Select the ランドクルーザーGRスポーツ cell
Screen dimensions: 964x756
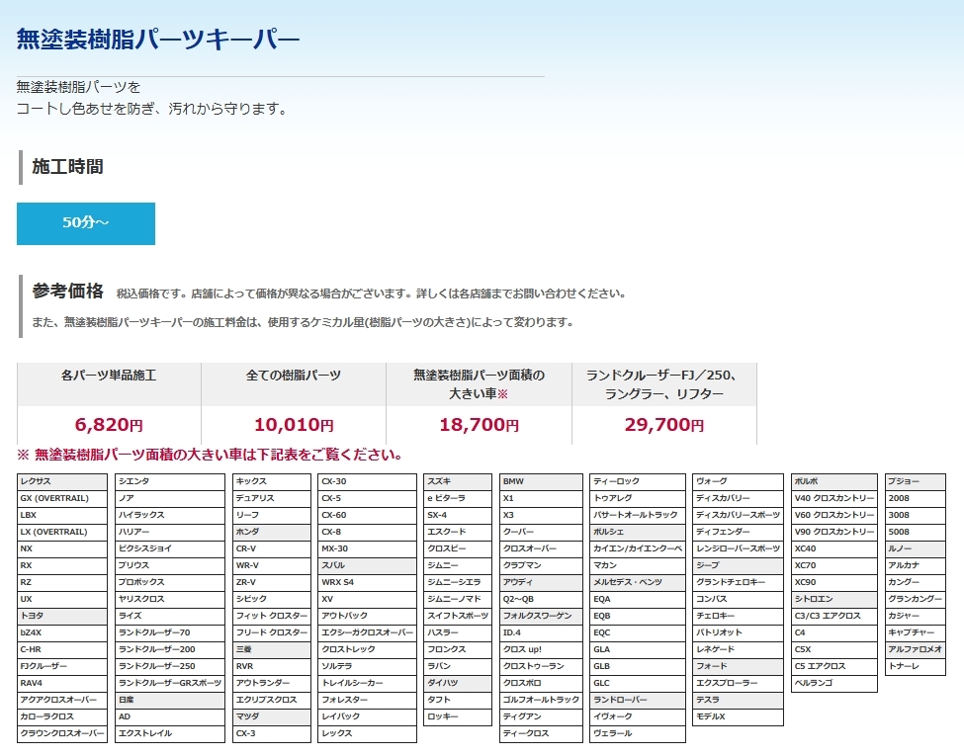(170, 683)
